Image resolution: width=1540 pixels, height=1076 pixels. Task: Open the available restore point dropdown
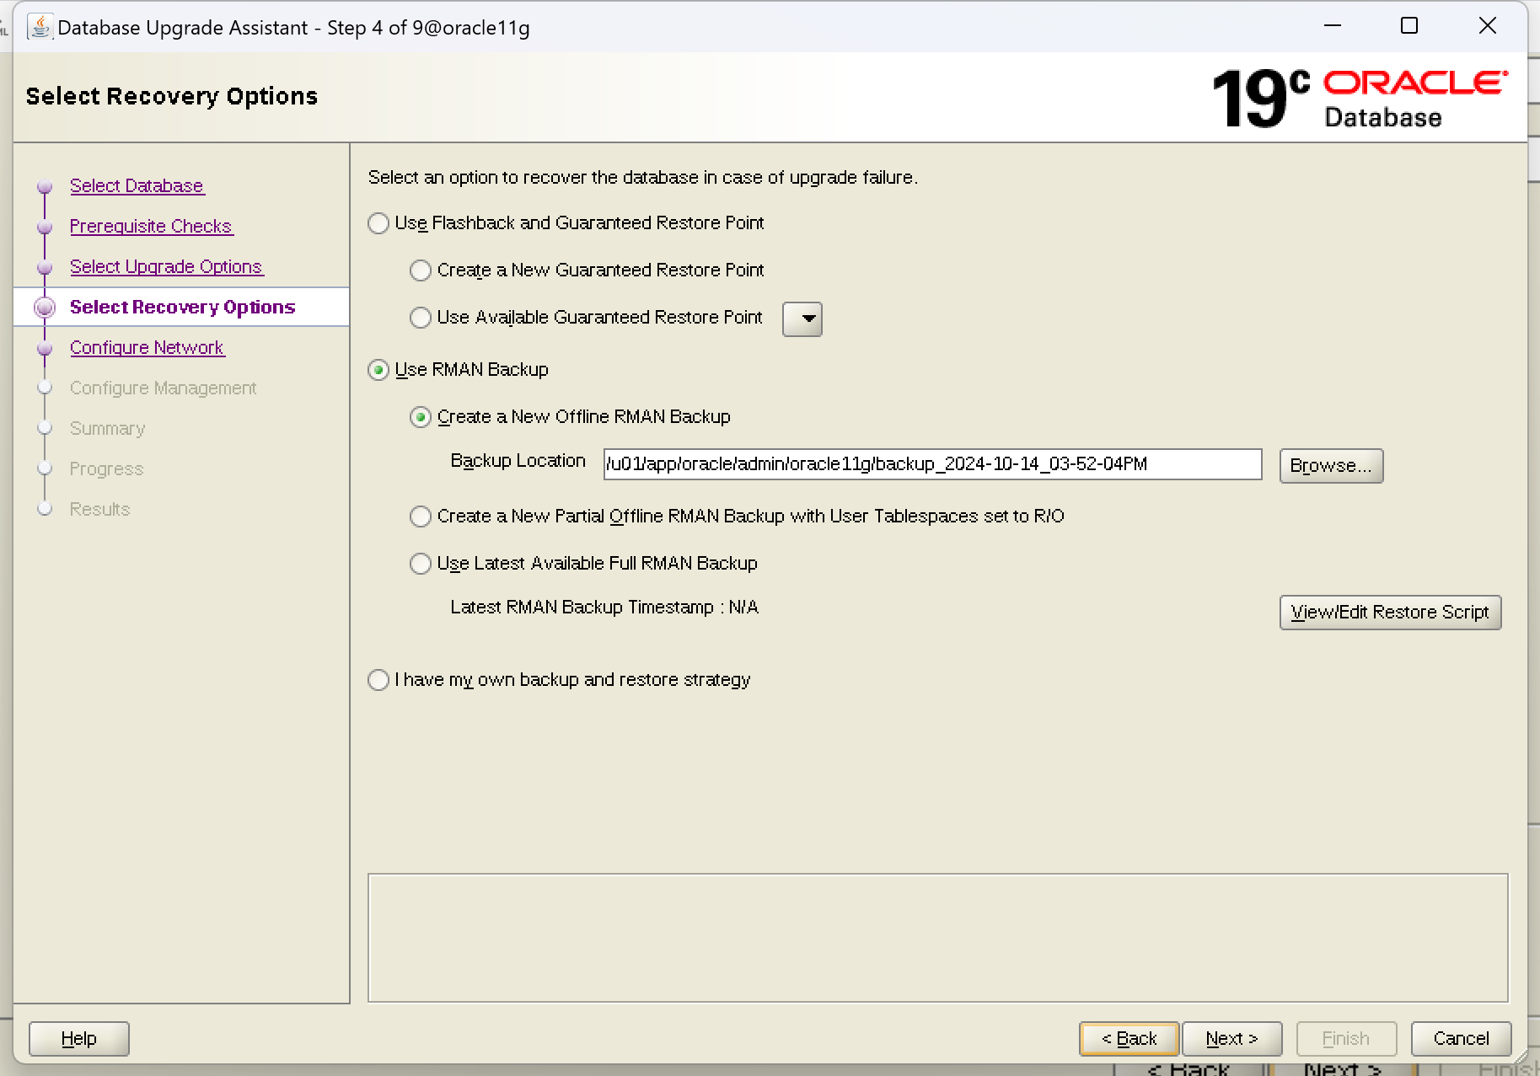click(802, 319)
